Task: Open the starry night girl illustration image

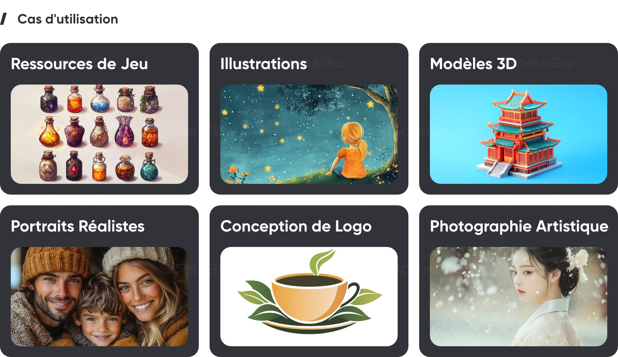Action: coord(309,134)
